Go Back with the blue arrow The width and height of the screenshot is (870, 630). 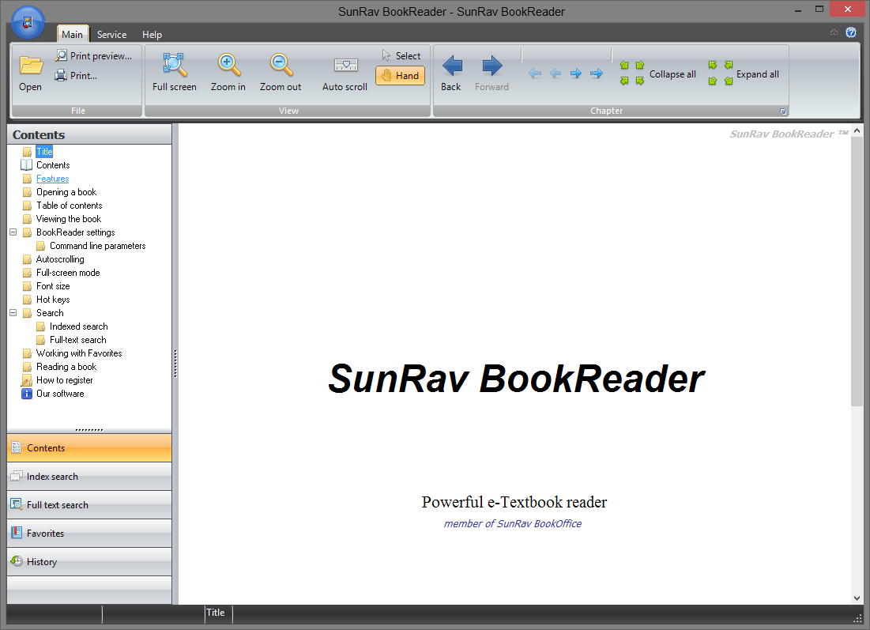coord(451,73)
